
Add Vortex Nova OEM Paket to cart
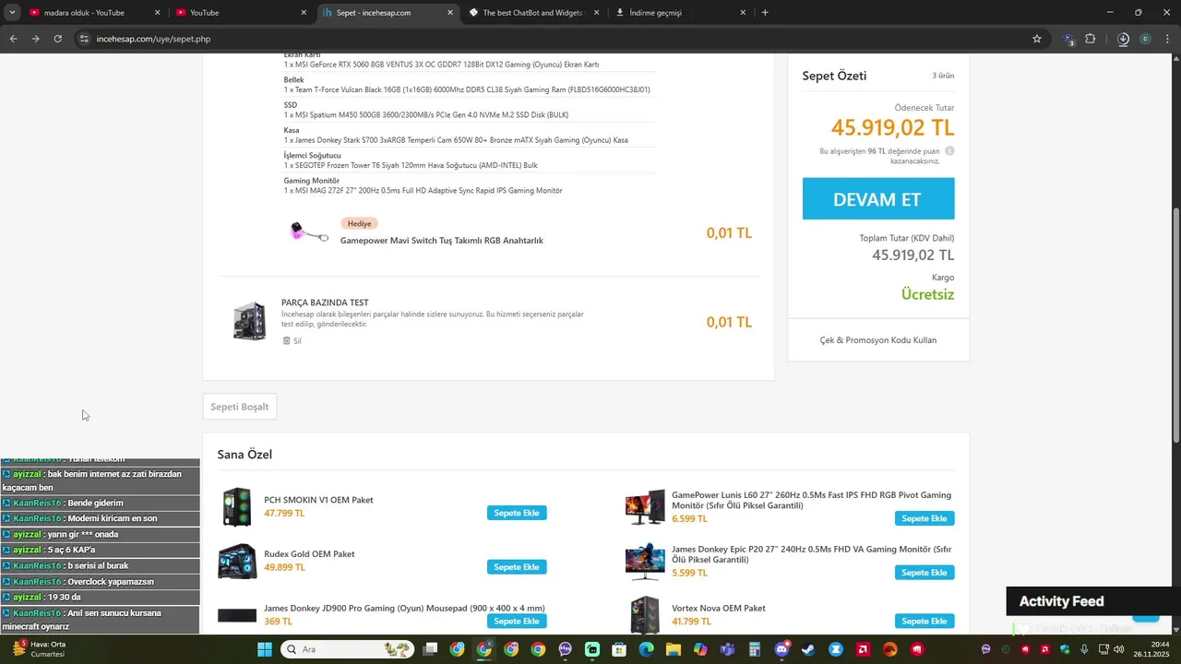click(925, 621)
